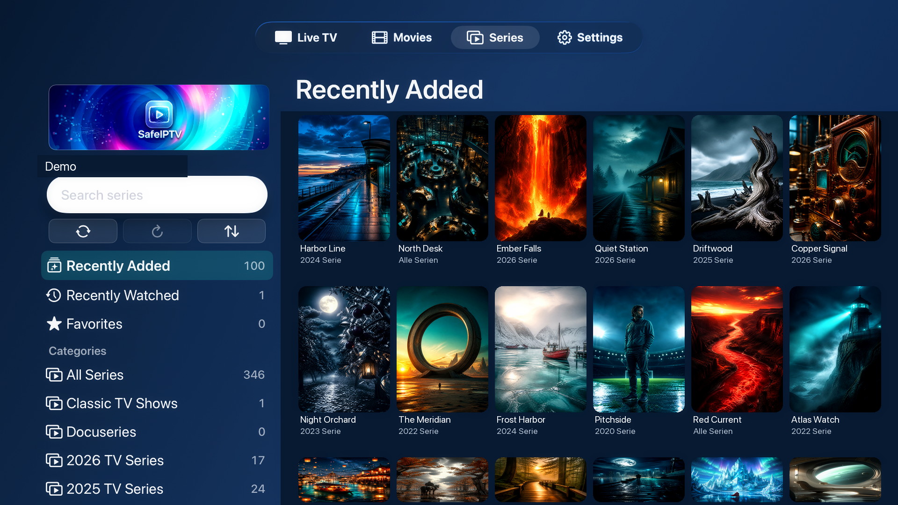Click the 2025 TV Series count 24

(258, 489)
